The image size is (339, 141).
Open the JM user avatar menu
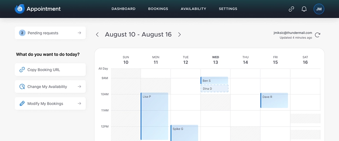(x=319, y=9)
